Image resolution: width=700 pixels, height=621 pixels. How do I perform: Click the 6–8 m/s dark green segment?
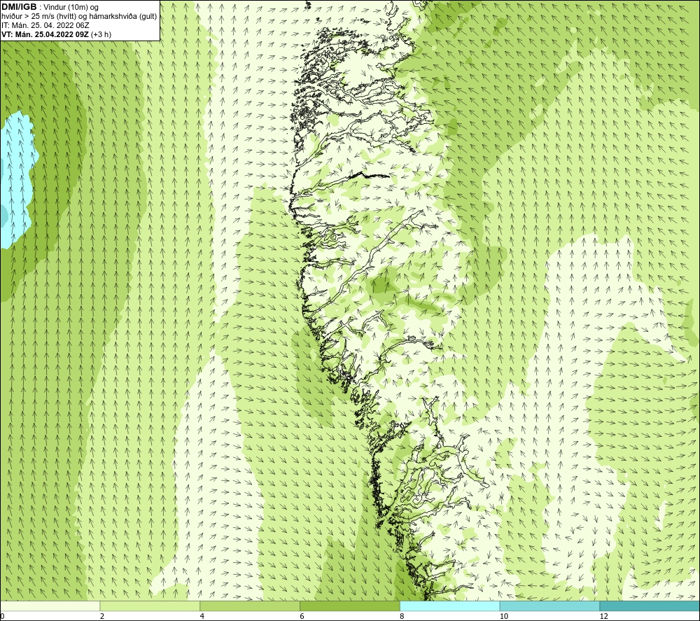click(350, 606)
